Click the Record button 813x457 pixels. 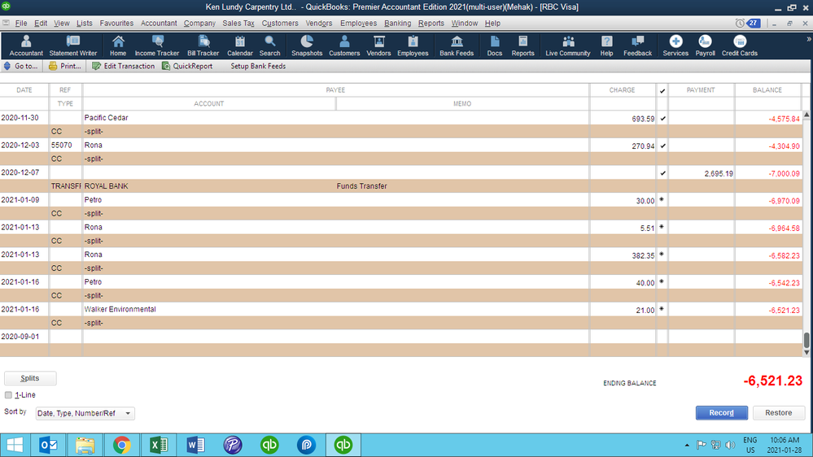click(721, 413)
